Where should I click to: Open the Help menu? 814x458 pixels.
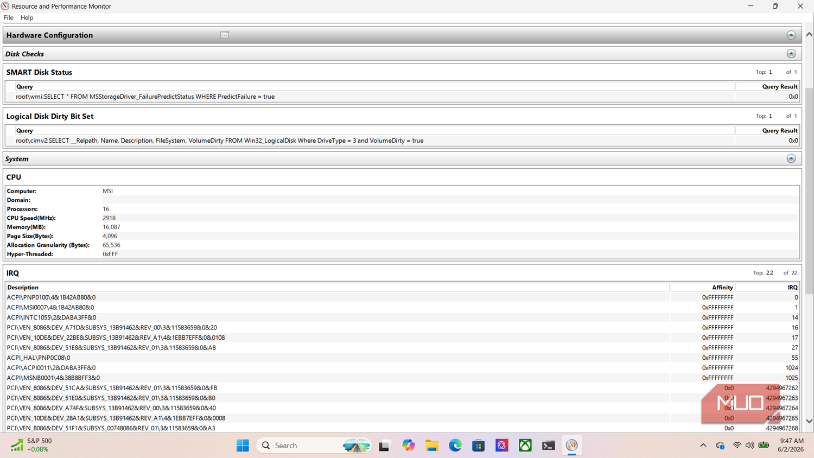click(x=27, y=17)
